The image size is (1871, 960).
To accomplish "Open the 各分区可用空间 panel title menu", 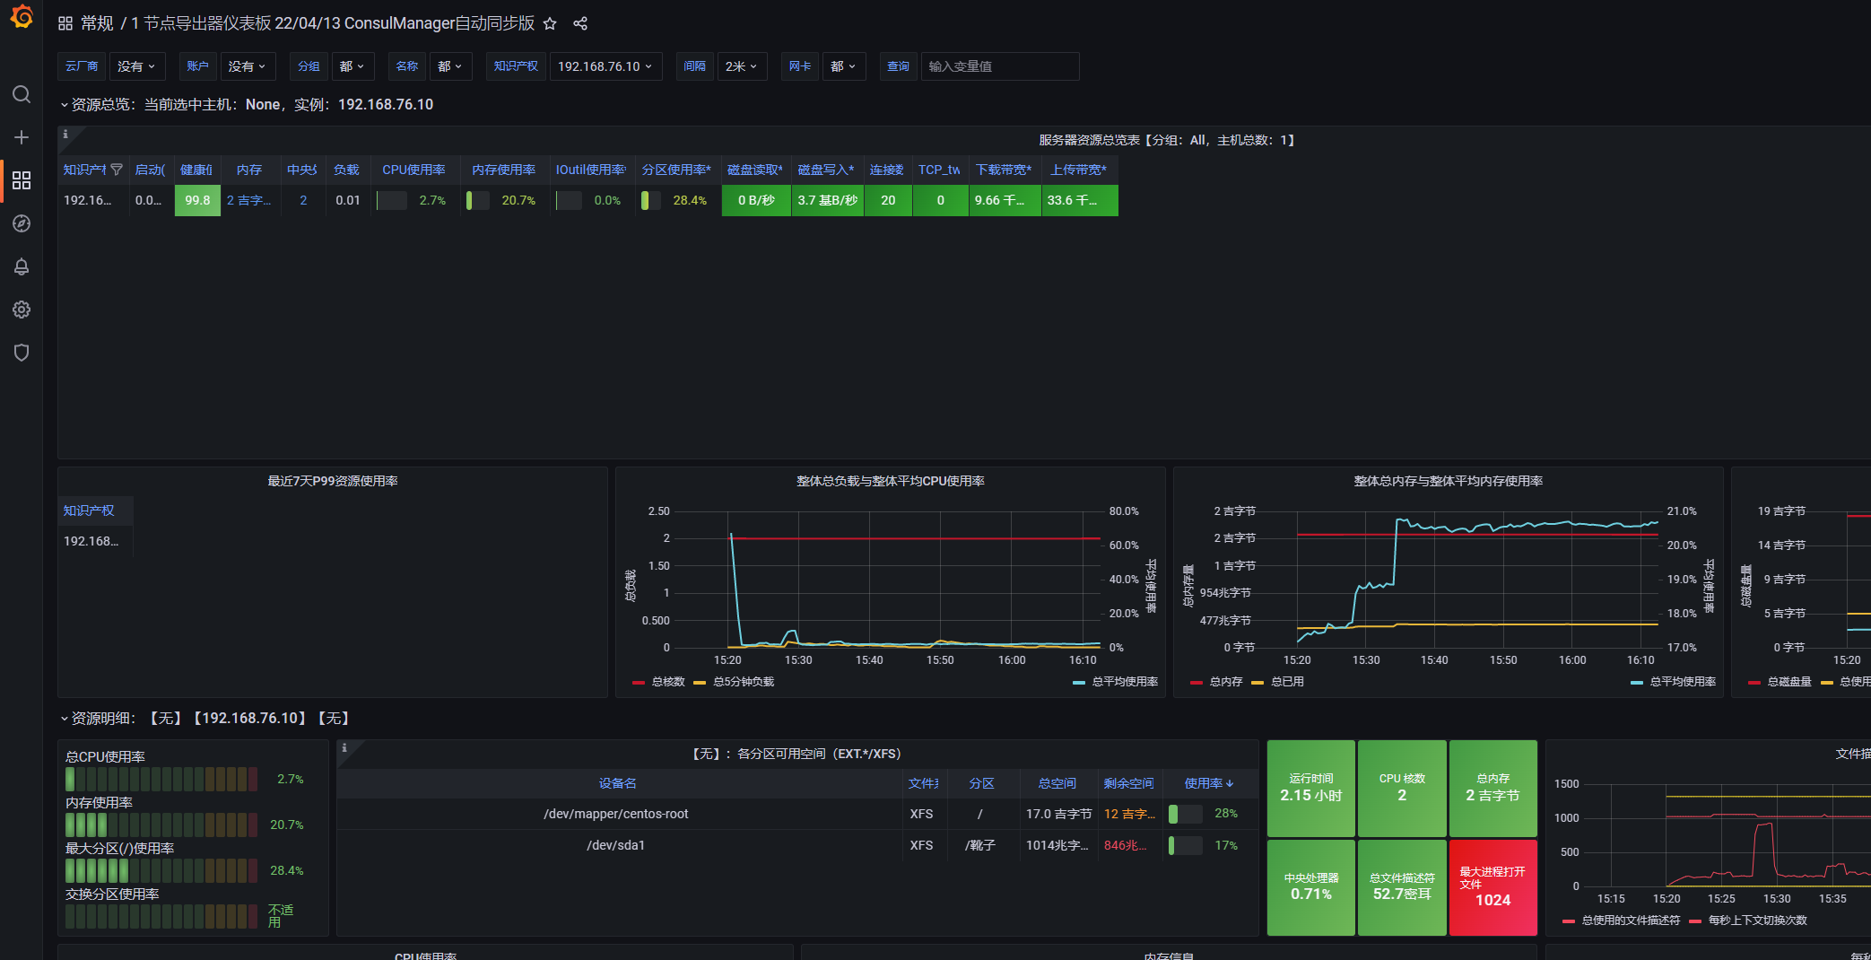I will 796,754.
